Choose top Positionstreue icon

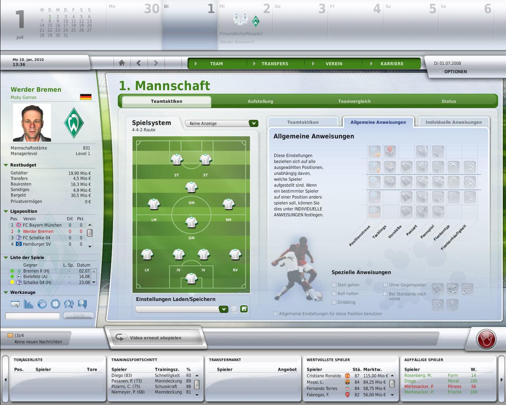[x=374, y=151]
